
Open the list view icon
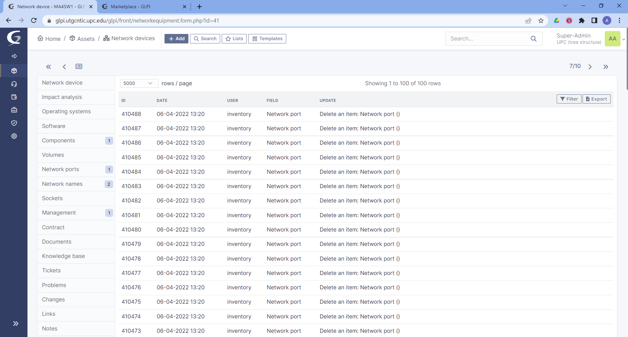pos(79,67)
